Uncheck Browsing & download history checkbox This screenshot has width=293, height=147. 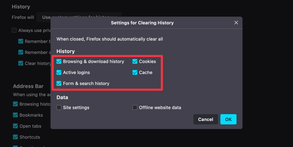59,61
